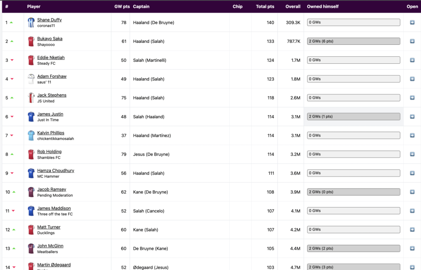Open the Eddie Nketiah player link
The width and height of the screenshot is (421, 270).
pos(51,58)
